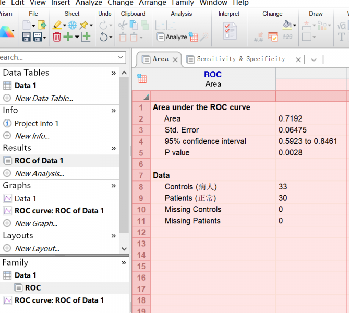This screenshot has width=349, height=313.
Task: Click the Highlight sheet pencil icon
Action: click(57, 25)
